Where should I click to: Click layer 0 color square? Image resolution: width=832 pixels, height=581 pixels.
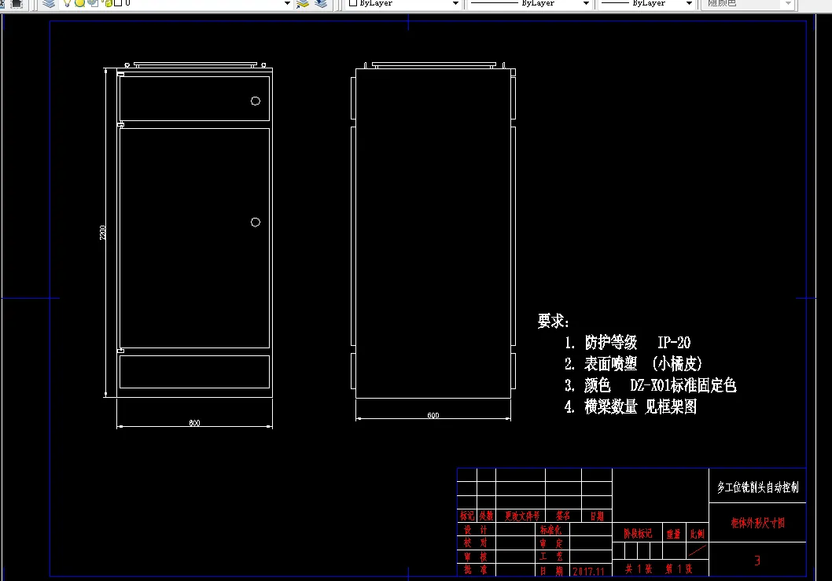pyautogui.click(x=118, y=3)
